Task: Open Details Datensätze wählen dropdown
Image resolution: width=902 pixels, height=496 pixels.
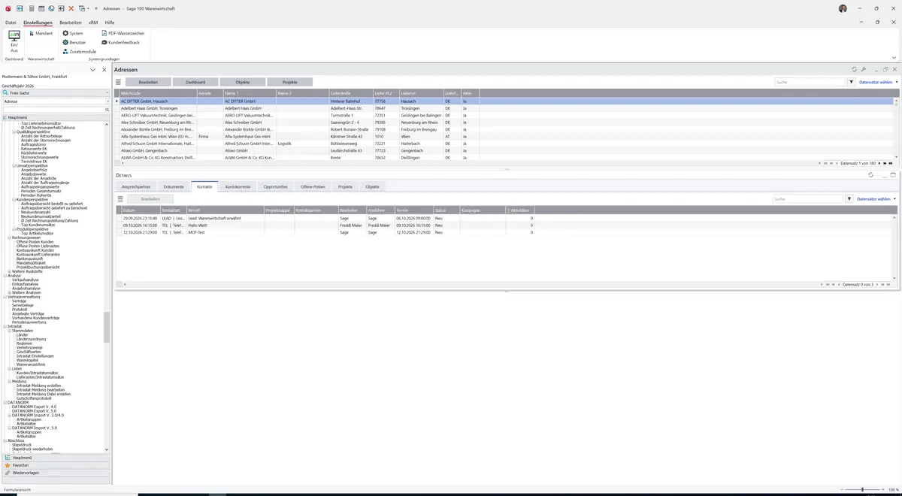Action: click(876, 199)
